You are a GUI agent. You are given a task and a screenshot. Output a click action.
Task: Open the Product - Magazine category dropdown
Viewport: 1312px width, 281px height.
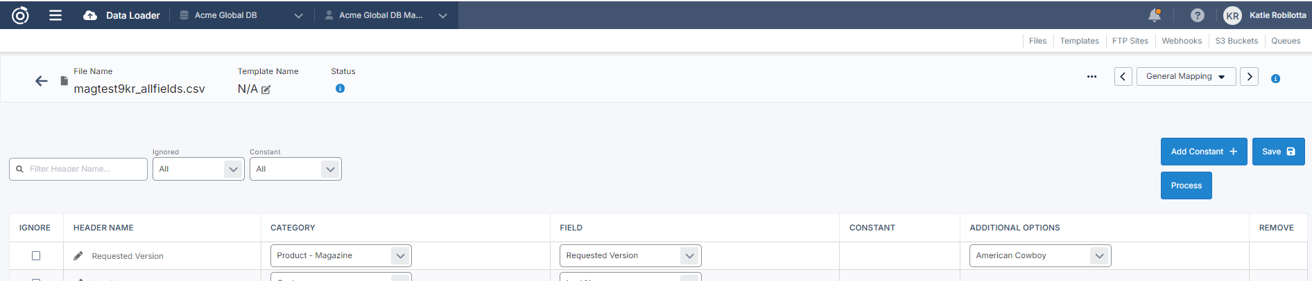(340, 255)
